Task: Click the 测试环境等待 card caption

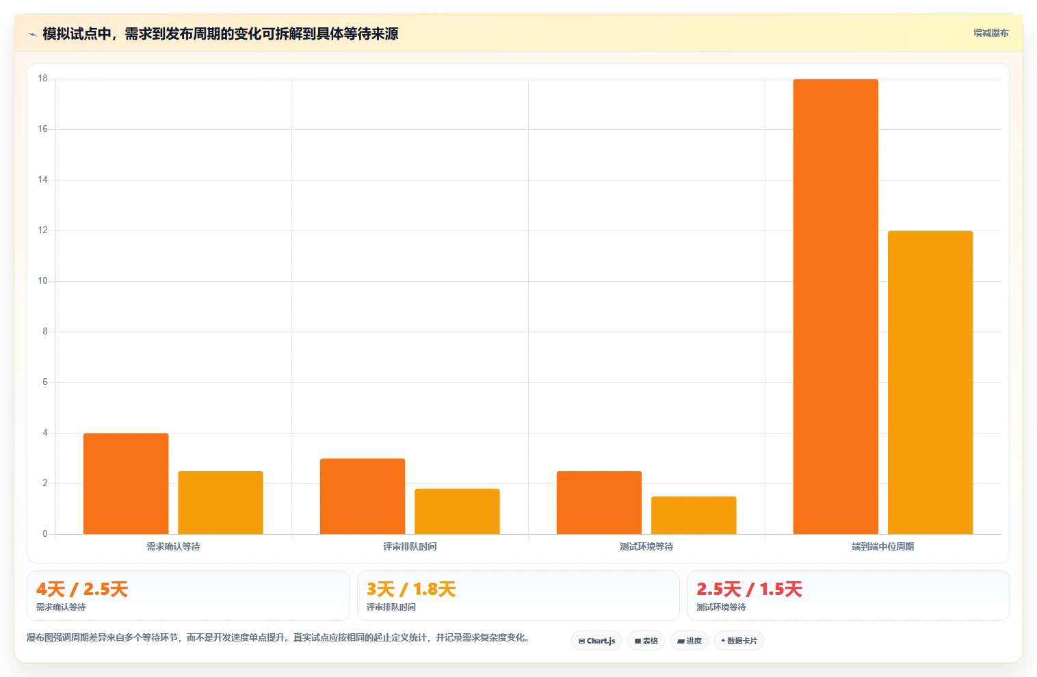Action: pos(722,607)
